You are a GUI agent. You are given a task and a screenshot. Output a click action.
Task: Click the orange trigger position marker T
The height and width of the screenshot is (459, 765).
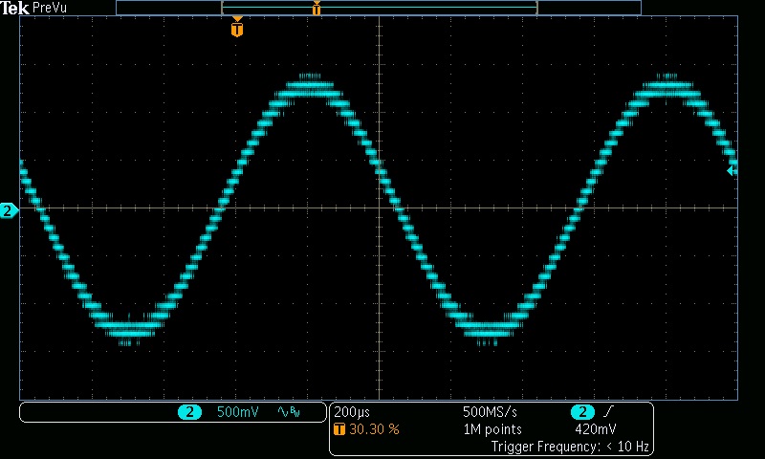click(x=237, y=28)
